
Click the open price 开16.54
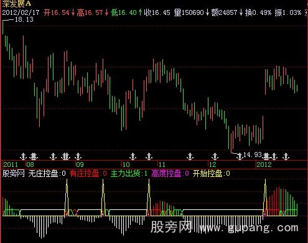(x=57, y=12)
